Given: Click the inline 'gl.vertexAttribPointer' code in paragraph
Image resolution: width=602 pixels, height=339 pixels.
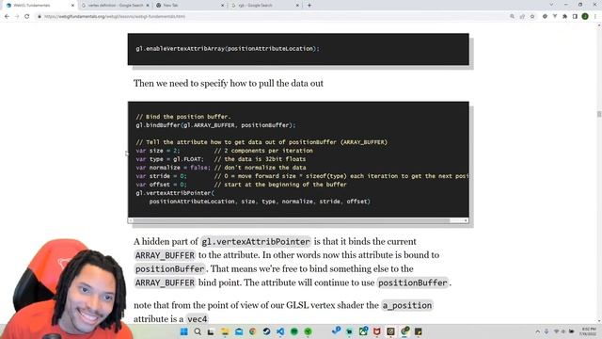Looking at the screenshot, I should point(256,242).
